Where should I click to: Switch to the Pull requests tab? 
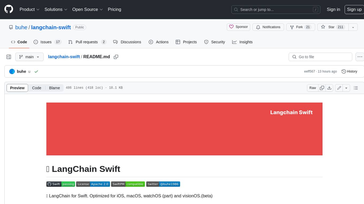(x=87, y=42)
